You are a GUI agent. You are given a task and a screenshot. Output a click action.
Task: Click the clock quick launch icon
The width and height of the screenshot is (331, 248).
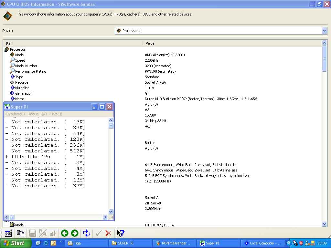click(x=53, y=243)
